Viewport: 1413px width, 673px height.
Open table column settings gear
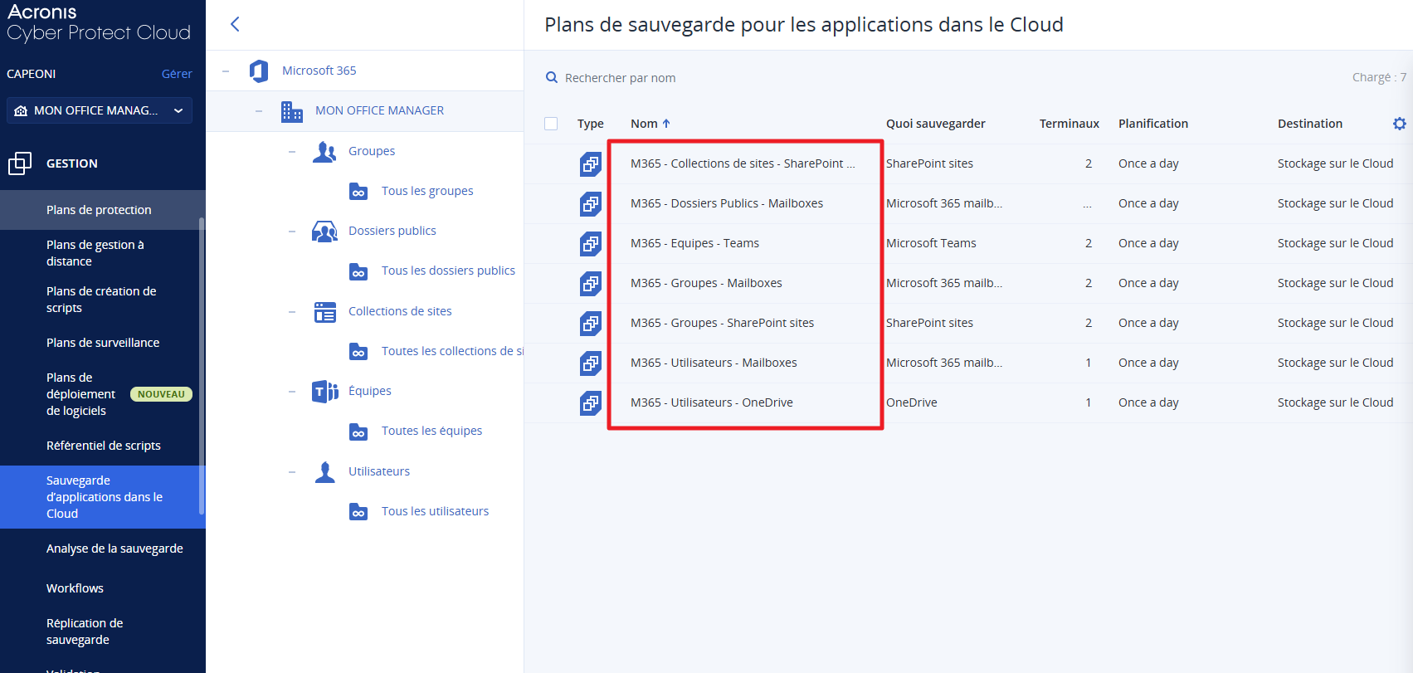point(1400,124)
